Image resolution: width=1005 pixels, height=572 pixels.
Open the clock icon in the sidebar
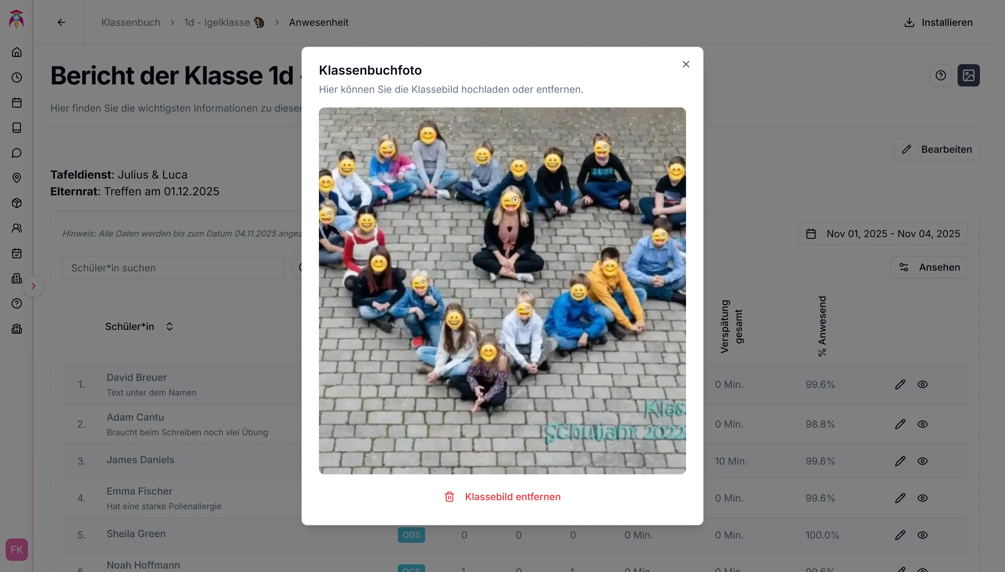[x=16, y=77]
